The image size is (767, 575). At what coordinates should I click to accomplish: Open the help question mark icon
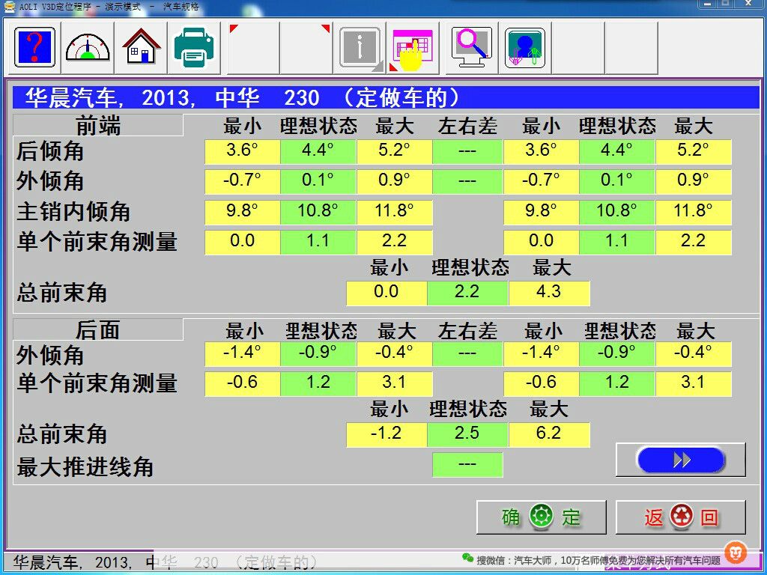click(x=33, y=46)
